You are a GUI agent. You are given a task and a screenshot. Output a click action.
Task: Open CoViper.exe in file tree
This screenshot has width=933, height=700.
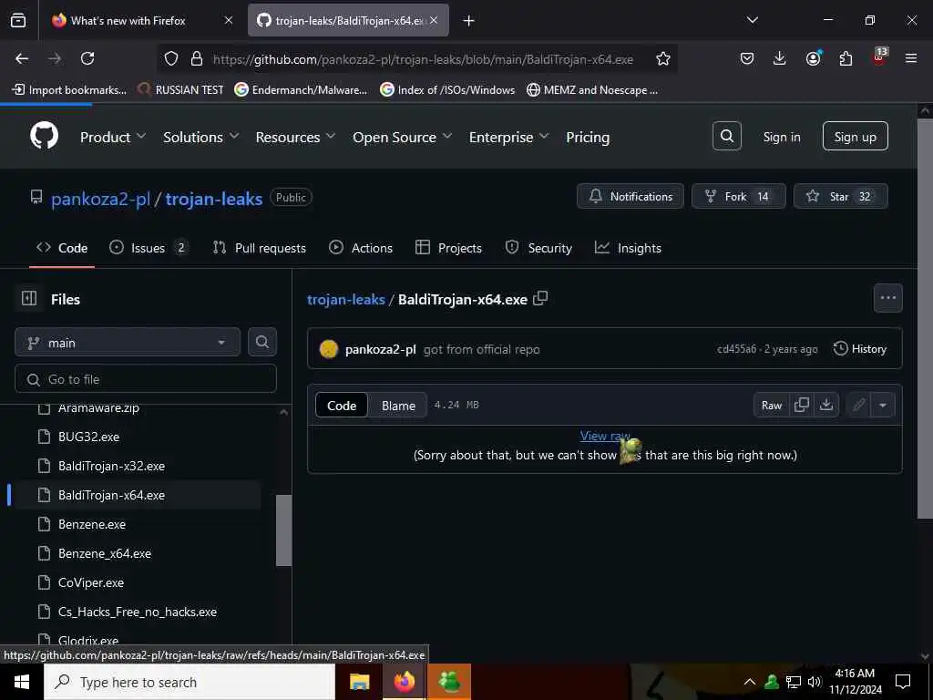91,582
